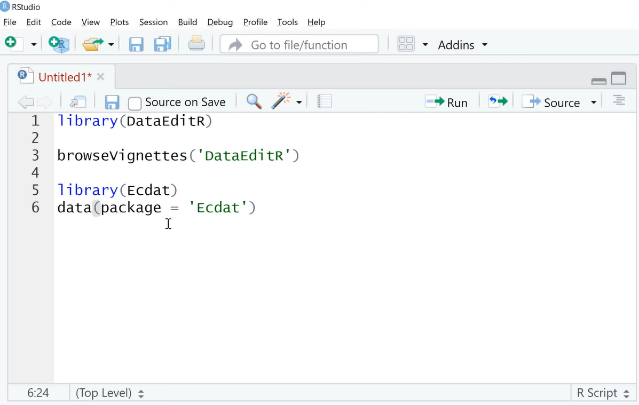The width and height of the screenshot is (639, 405).
Task: Close the Untitled1 tab
Action: pos(101,77)
